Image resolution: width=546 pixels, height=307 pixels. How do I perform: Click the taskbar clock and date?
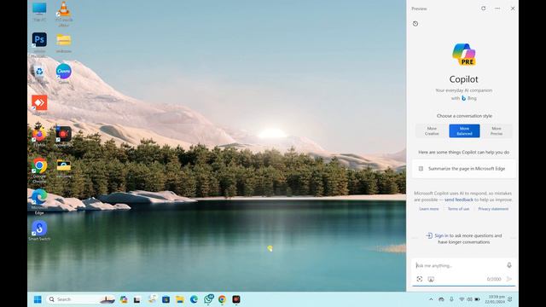point(496,299)
